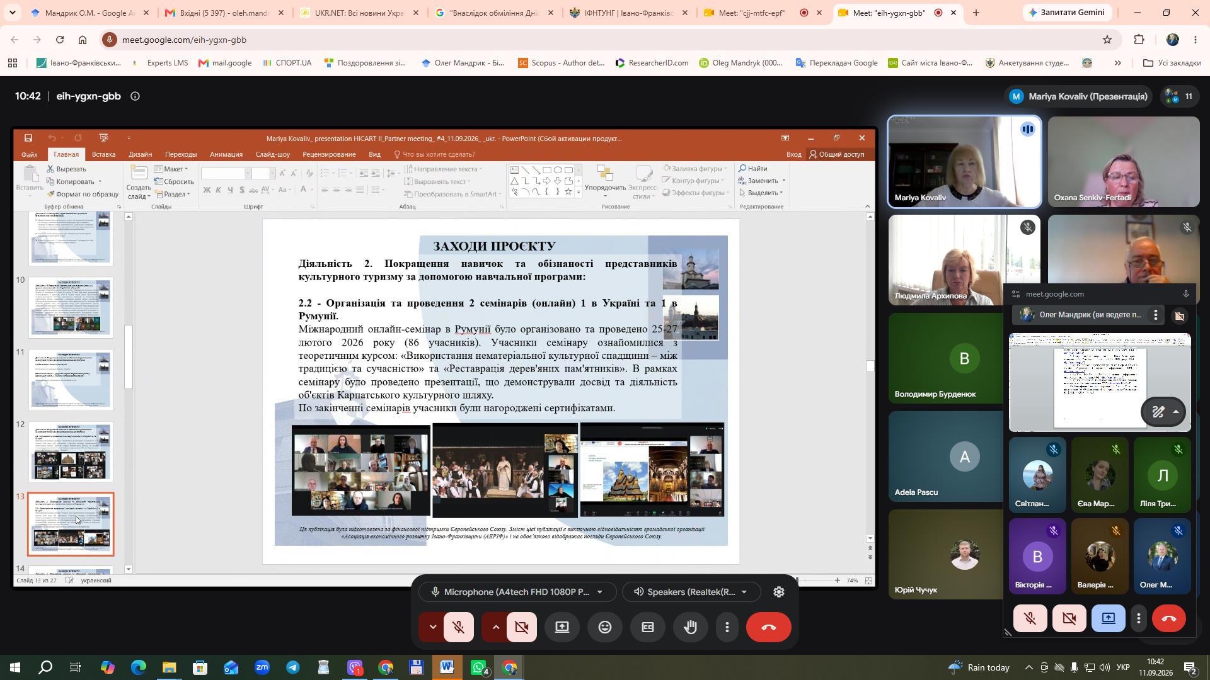Open the Scopus Author bookmark
The image size is (1210, 680).
tap(561, 63)
